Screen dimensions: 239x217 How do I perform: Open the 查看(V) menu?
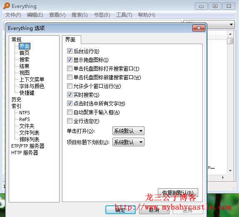coord(57,15)
